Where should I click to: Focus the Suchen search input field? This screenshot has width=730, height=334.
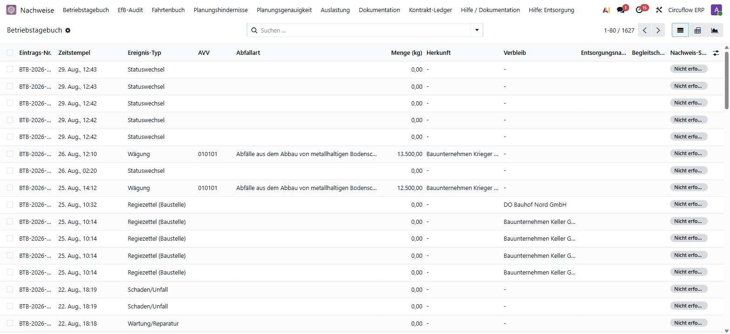(365, 30)
